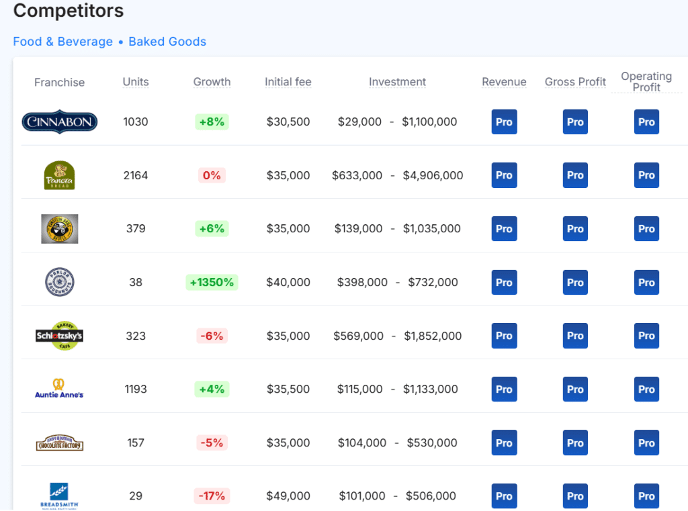The height and width of the screenshot is (511, 688).
Task: Open the Panera Bread franchise logo
Action: coord(59,175)
